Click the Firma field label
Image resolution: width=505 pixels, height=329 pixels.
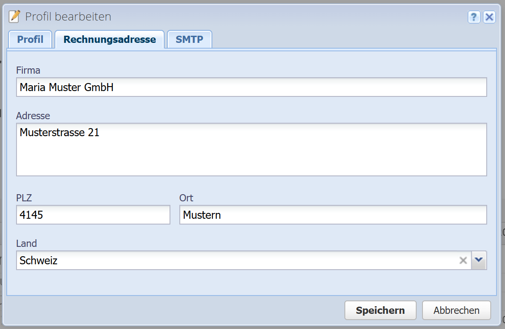28,70
